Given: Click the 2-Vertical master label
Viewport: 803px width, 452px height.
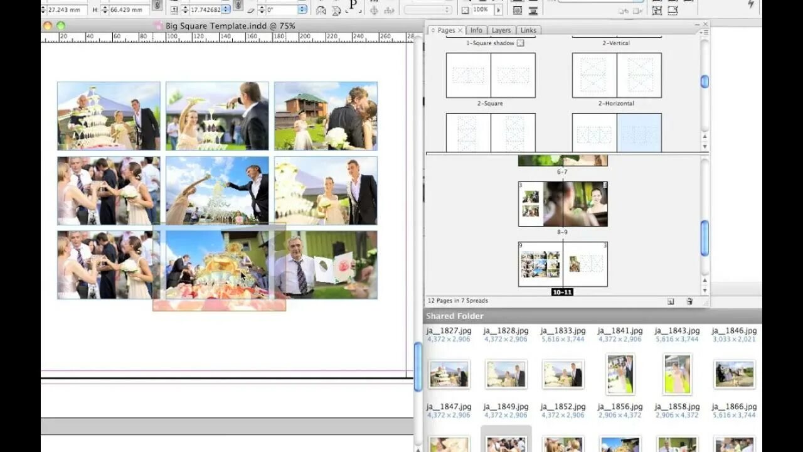Looking at the screenshot, I should [616, 43].
